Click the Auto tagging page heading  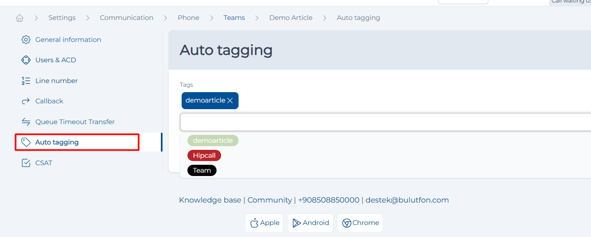coord(226,50)
